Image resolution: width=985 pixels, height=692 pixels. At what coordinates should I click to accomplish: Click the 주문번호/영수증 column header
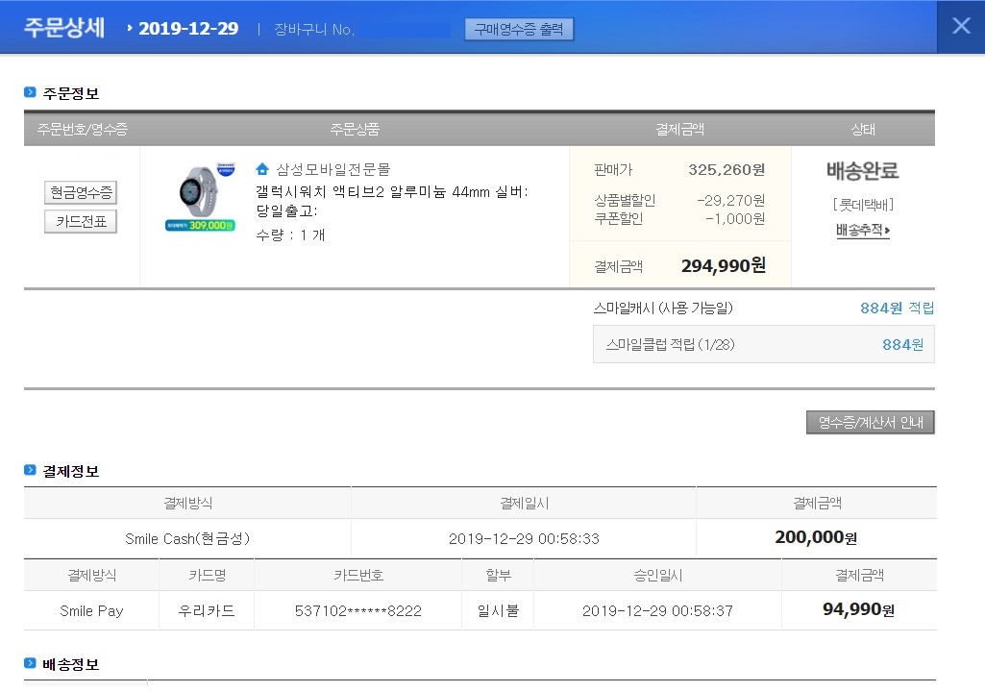(83, 130)
